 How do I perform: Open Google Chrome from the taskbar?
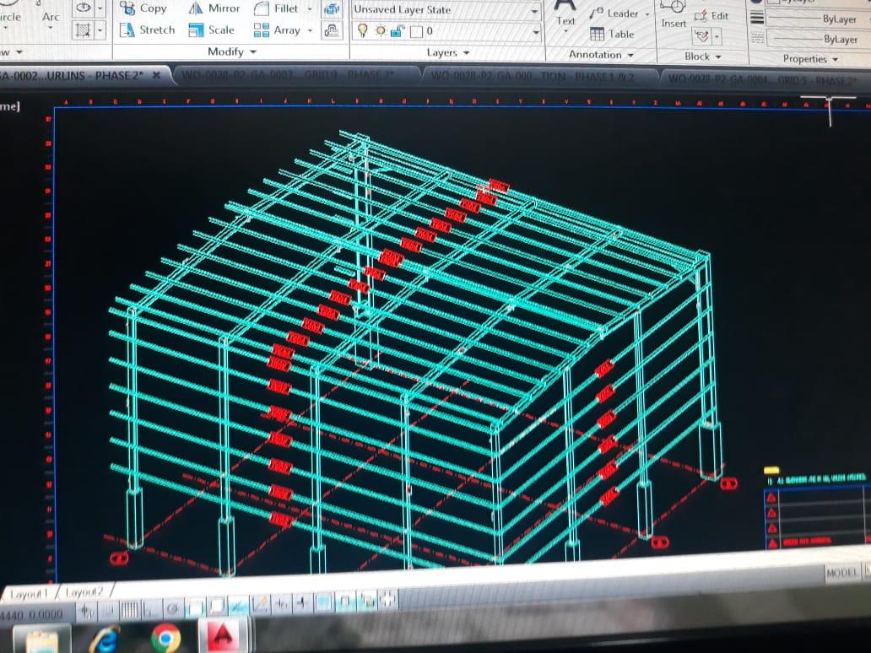pos(165,638)
